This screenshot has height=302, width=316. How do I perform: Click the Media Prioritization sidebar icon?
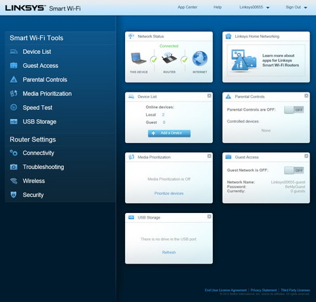[x=14, y=94]
